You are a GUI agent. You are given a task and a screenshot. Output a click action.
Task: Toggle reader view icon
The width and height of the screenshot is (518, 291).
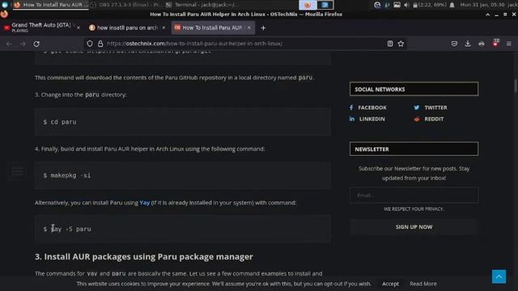(x=390, y=44)
